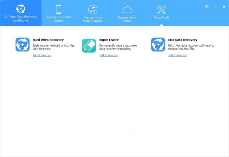
Task: Follow Get it now under Super Eraser
Action: [x=109, y=55]
